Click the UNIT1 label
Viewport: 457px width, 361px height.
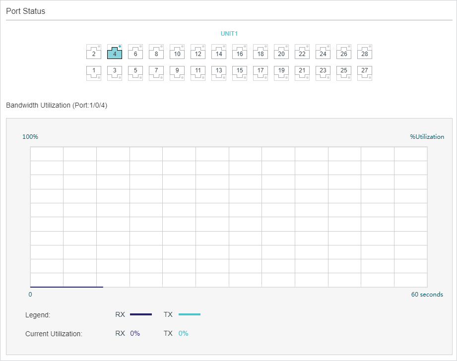click(x=229, y=34)
